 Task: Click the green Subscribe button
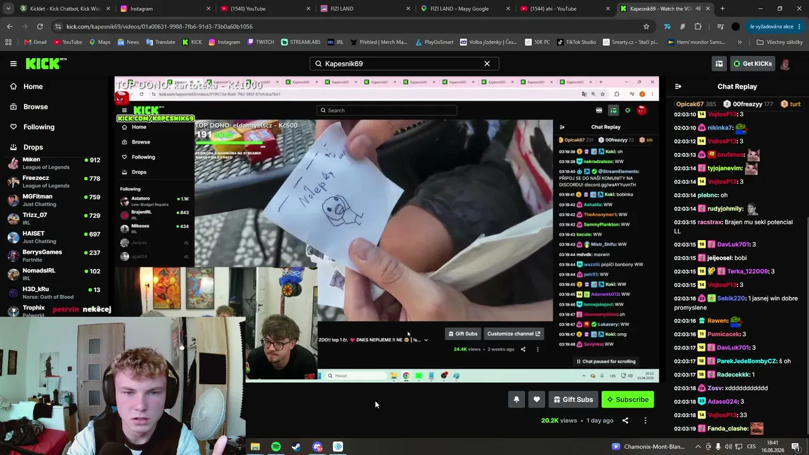[628, 399]
